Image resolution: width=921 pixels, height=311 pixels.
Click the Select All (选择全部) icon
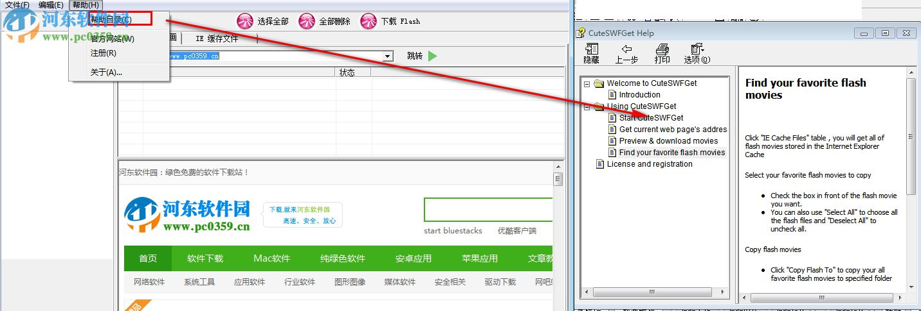245,21
